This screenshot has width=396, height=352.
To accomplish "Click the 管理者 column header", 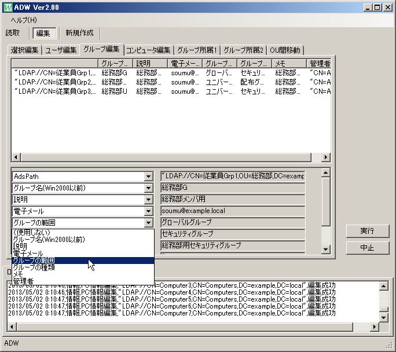I will click(318, 63).
